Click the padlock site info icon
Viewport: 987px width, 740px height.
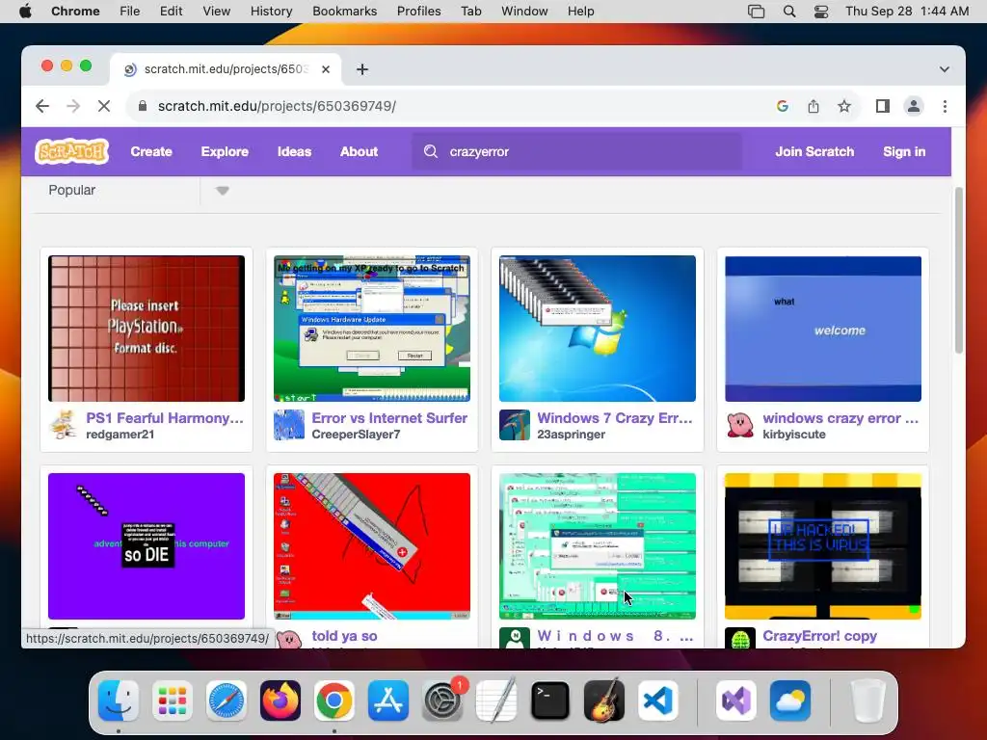point(143,106)
